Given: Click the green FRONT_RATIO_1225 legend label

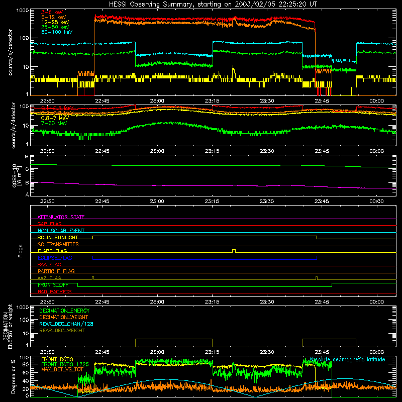Looking at the screenshot, I should 65,364.
